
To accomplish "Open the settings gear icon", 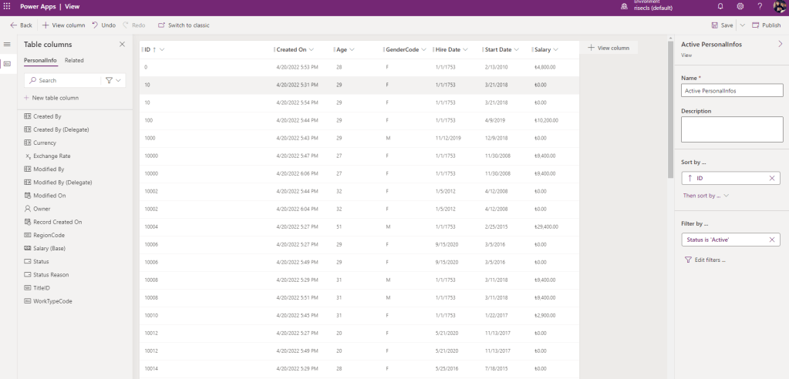I will [x=740, y=6].
